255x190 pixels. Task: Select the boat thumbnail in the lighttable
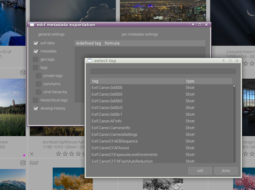pyautogui.click(x=13, y=23)
